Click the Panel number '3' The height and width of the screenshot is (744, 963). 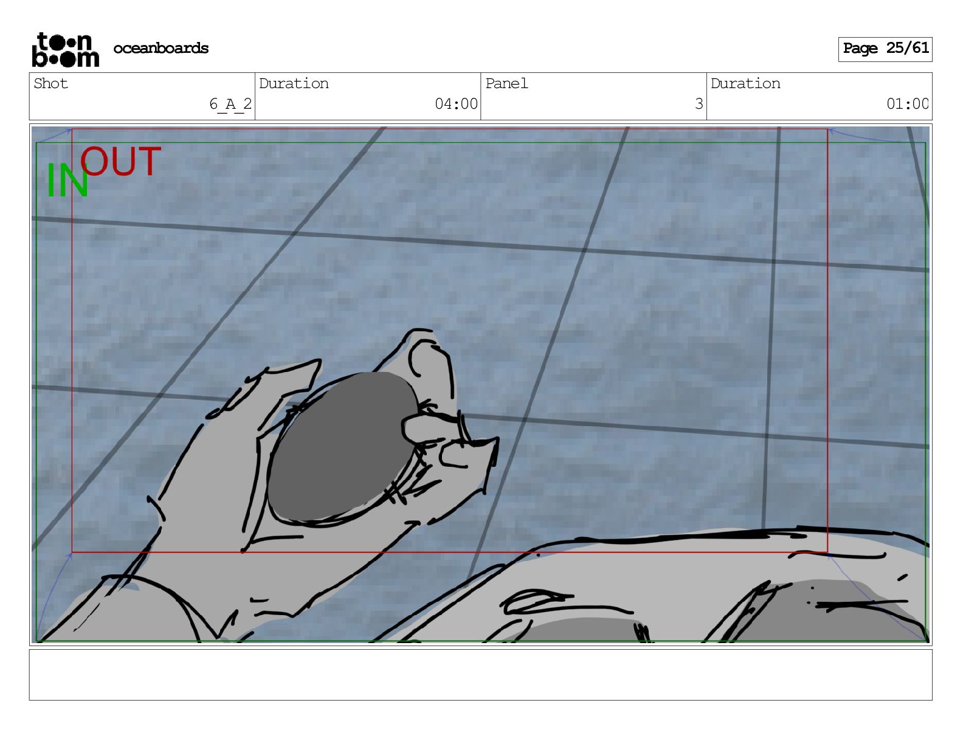point(699,104)
